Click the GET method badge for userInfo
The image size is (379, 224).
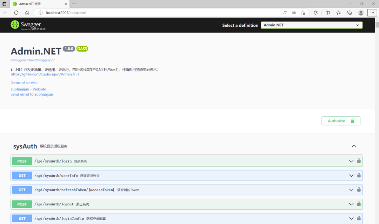(x=22, y=176)
